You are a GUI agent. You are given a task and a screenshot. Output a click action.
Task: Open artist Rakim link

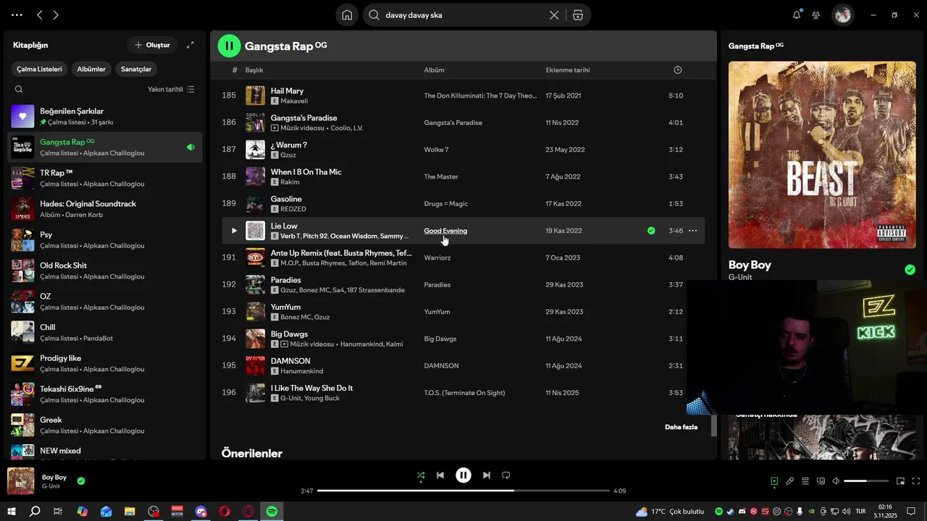point(290,182)
